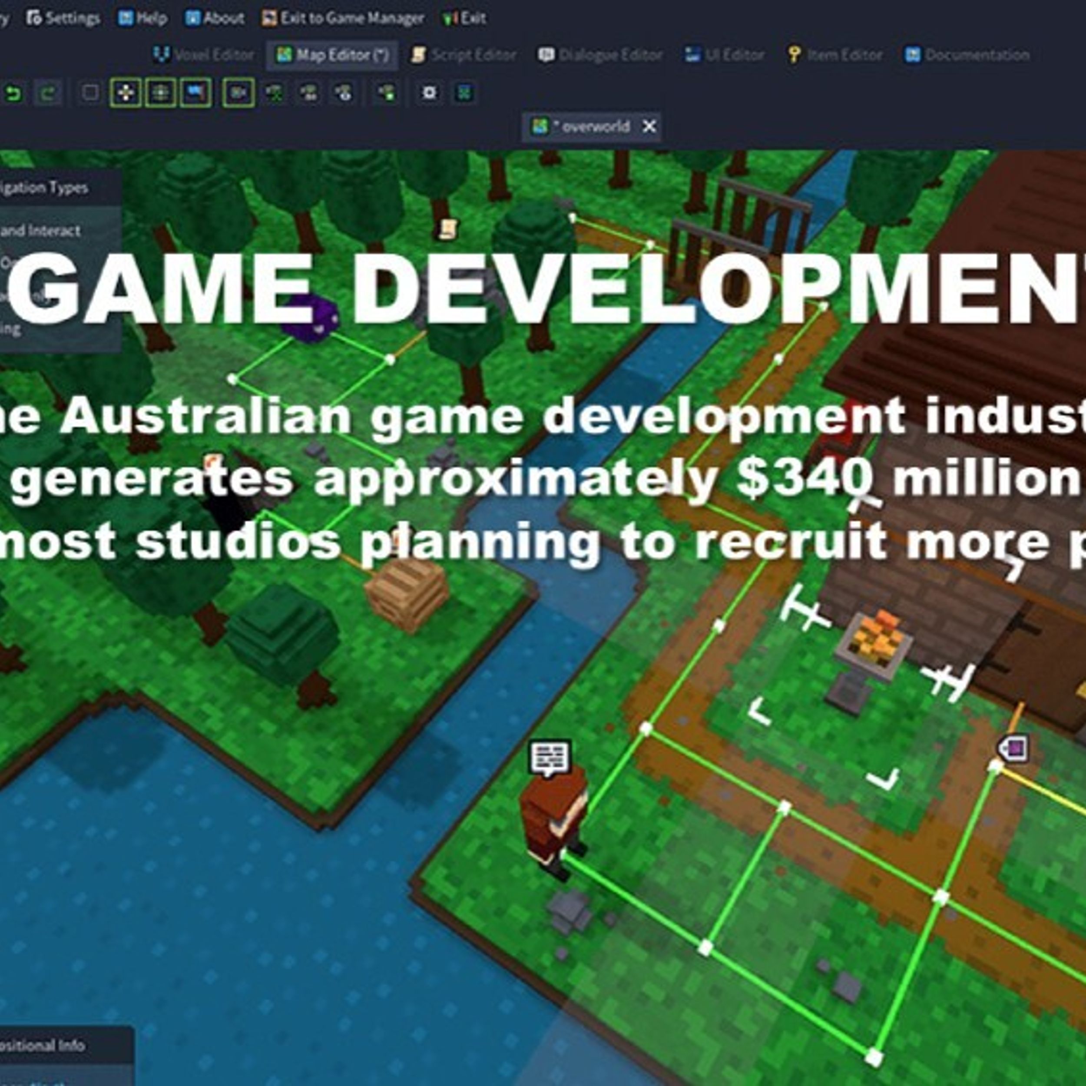Collapse the Navigation Types panel header
Screen dimensions: 1086x1086
point(45,188)
